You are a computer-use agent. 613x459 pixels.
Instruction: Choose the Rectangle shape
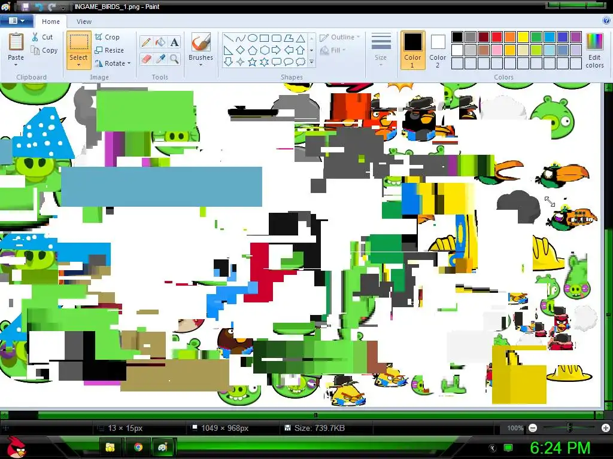264,38
